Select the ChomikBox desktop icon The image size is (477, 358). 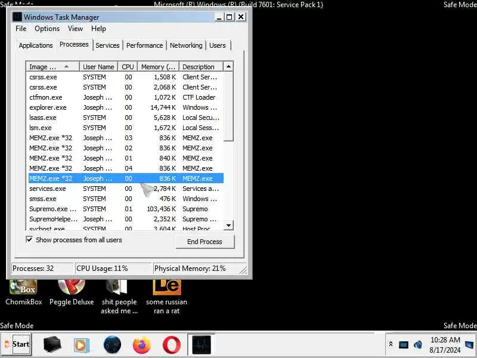pos(23,292)
